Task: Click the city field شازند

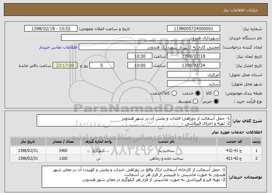Action: [194, 84]
